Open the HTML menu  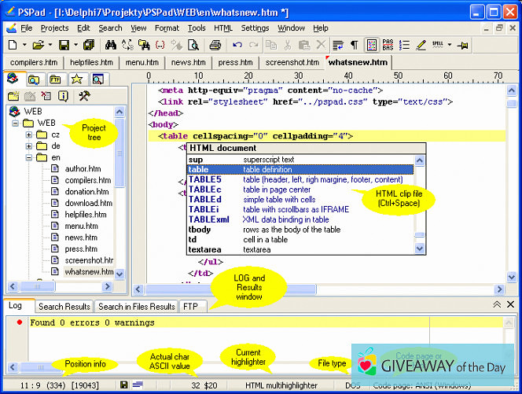pos(223,28)
